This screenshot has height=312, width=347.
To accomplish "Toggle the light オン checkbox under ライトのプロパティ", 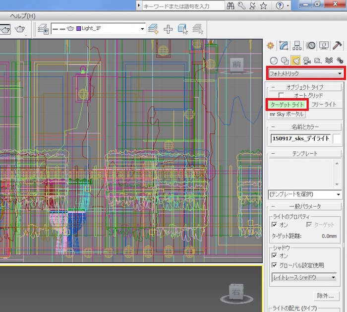I will click(x=275, y=225).
